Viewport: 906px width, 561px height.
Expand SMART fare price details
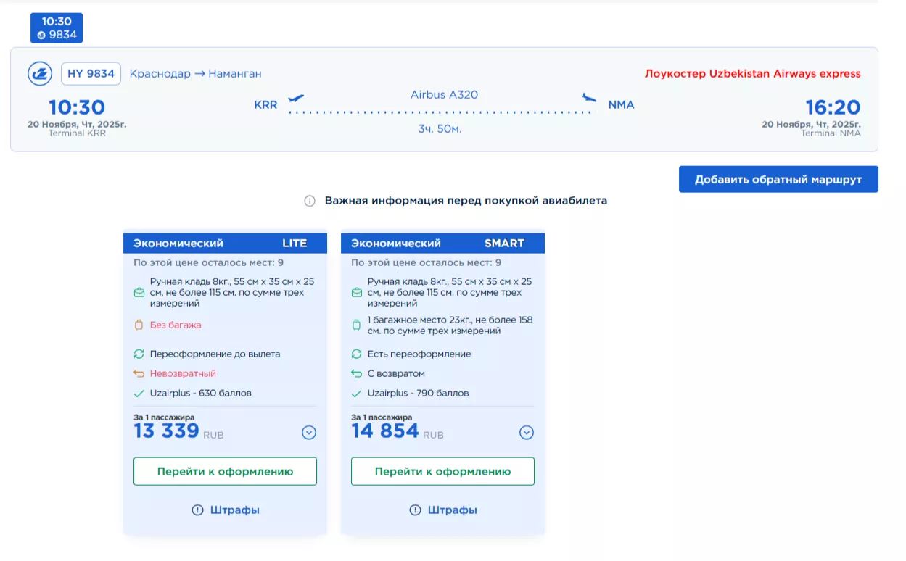click(527, 433)
